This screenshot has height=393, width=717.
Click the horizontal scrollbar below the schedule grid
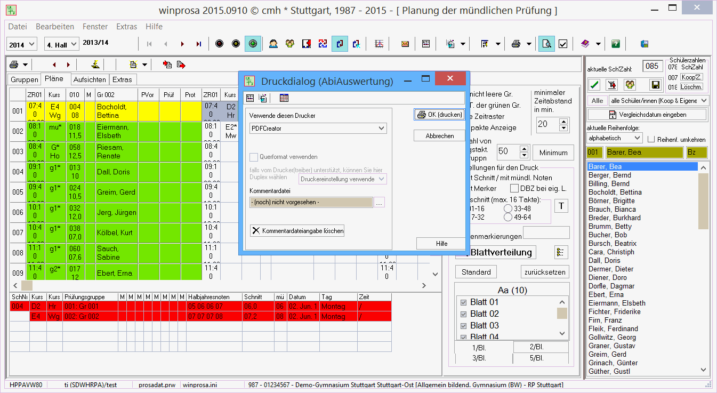224,285
